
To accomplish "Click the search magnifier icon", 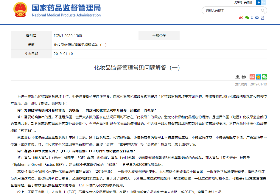I will pos(263,11).
